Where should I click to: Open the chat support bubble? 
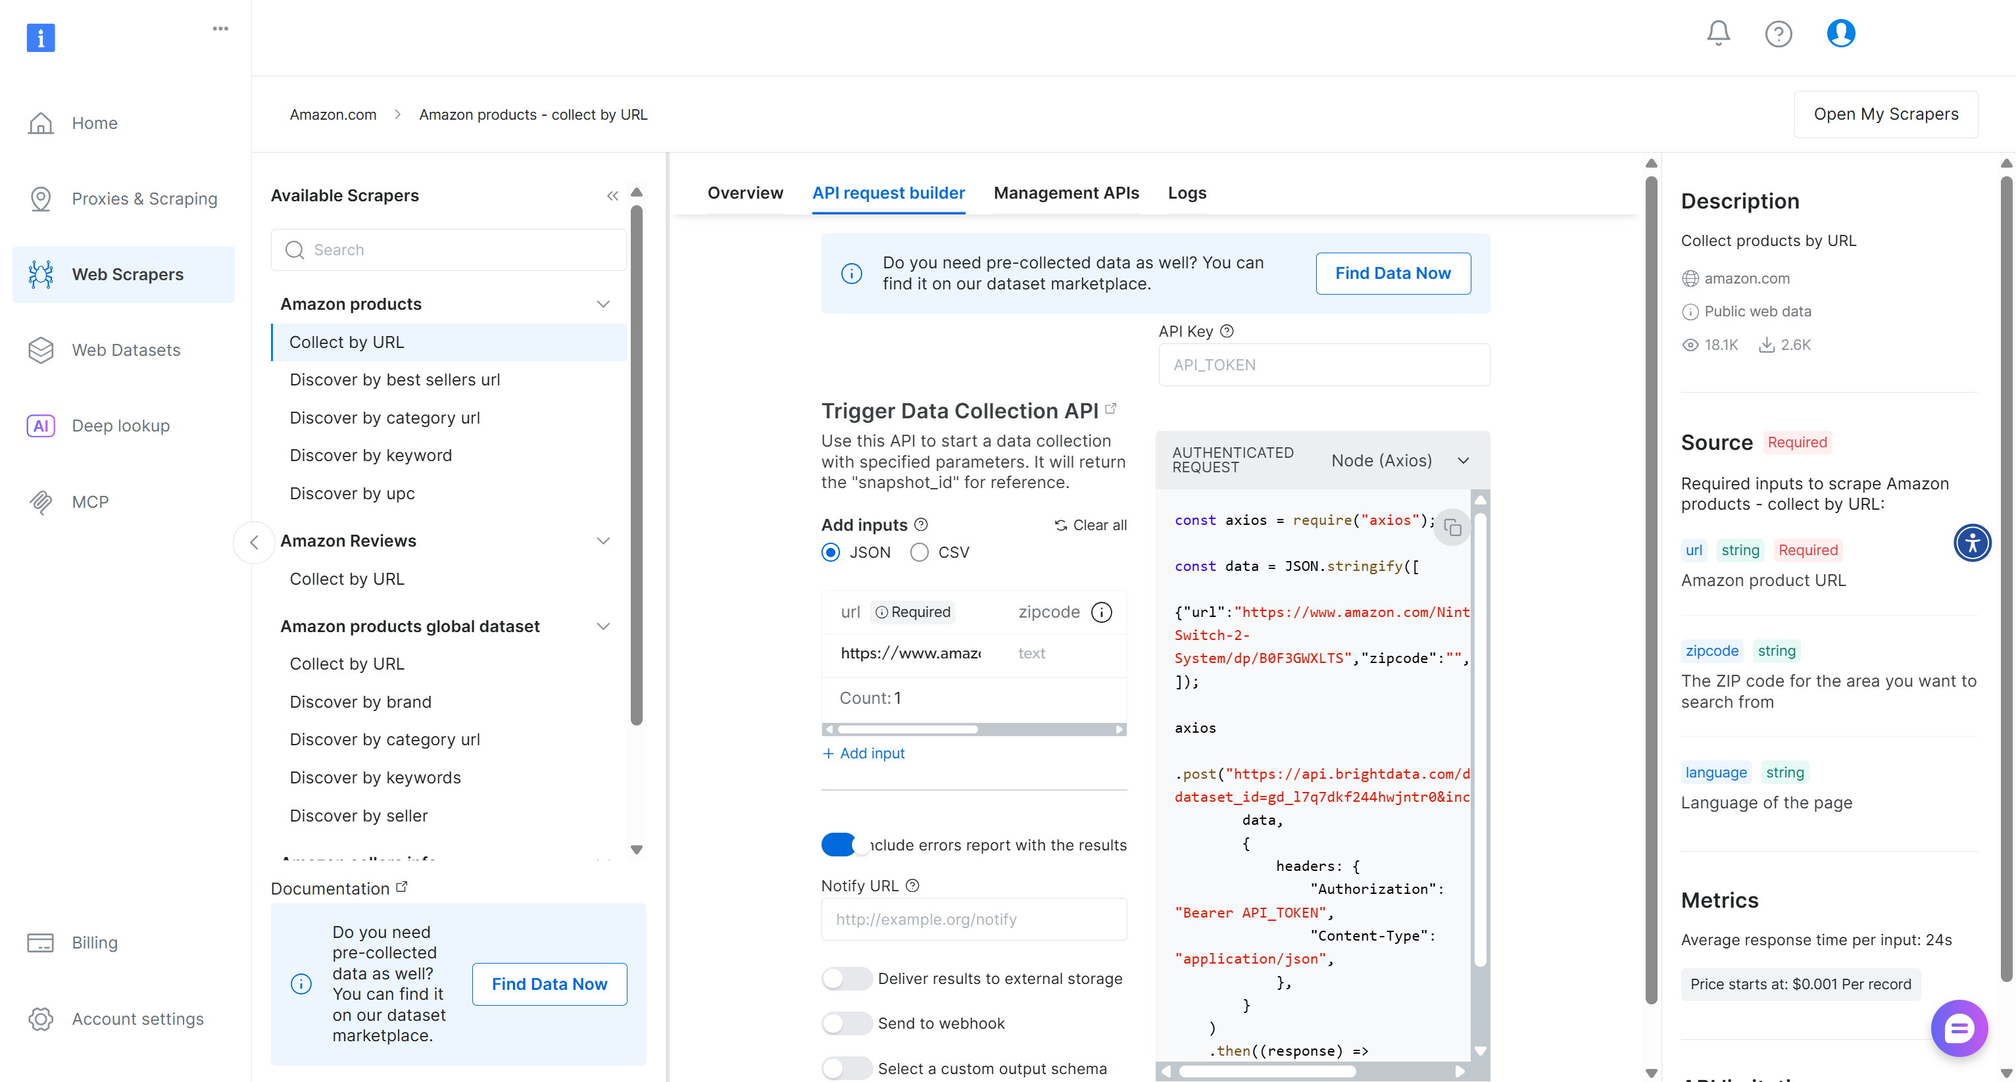(x=1959, y=1028)
